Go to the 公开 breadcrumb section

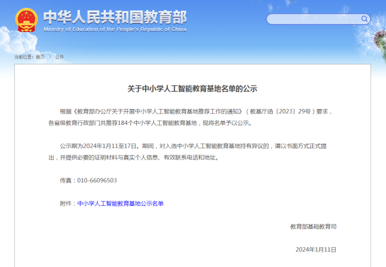pos(60,57)
